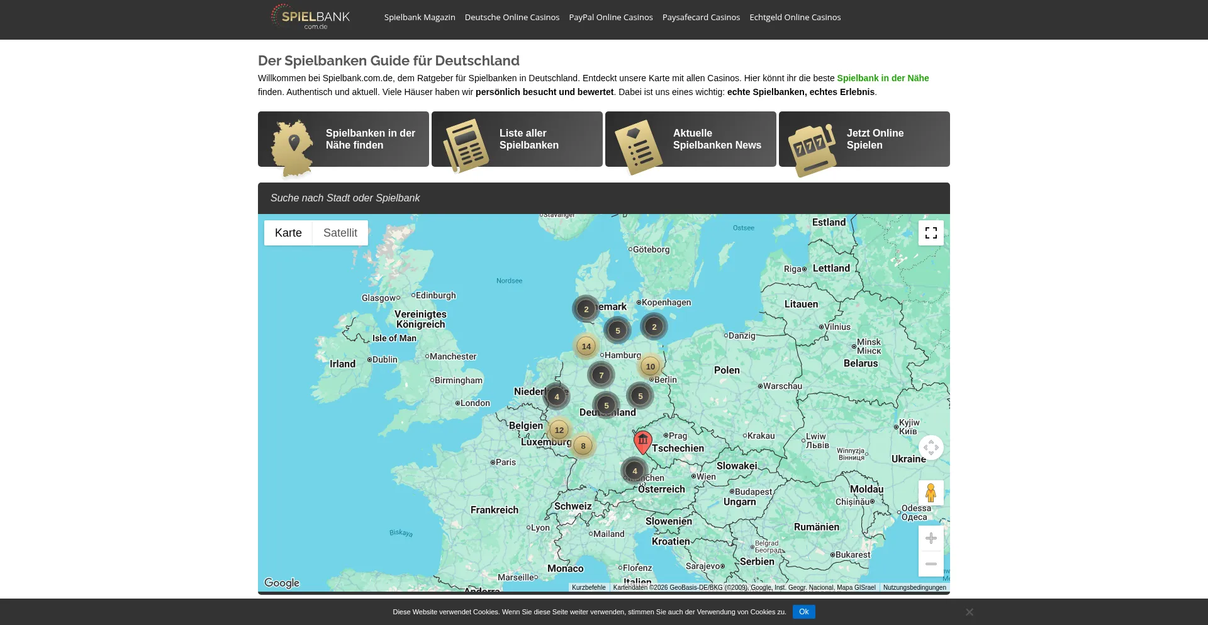Open cluster 2 below Kopenhagen
Image resolution: width=1208 pixels, height=625 pixels.
point(654,327)
